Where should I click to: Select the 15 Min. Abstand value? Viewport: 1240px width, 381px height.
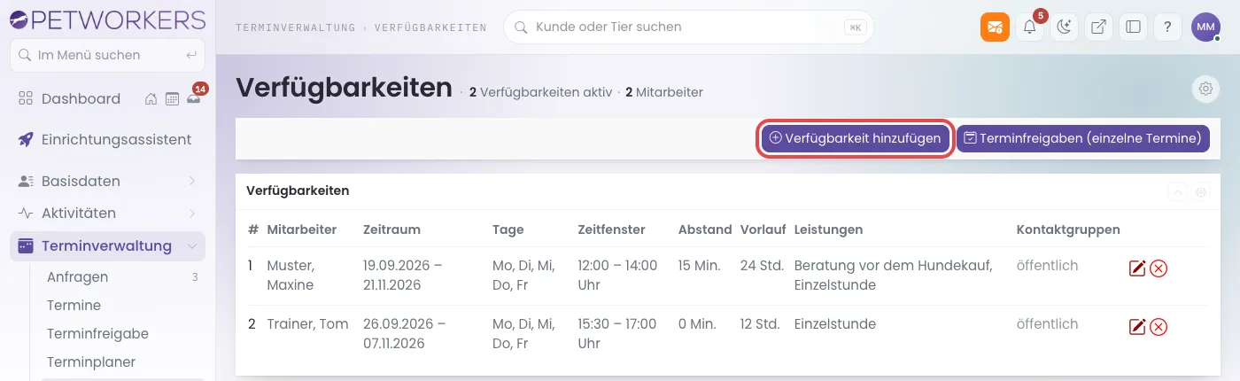[x=700, y=265]
